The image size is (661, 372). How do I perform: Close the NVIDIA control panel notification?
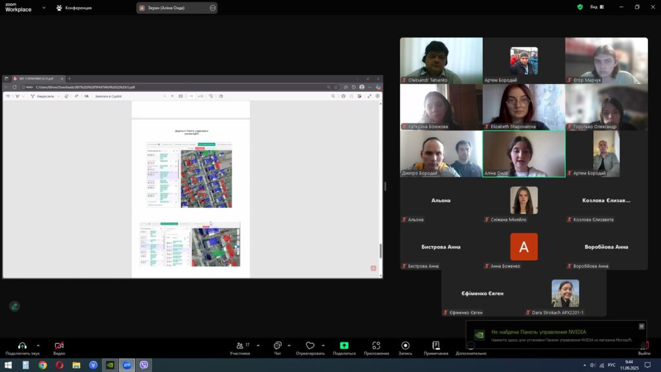[642, 326]
